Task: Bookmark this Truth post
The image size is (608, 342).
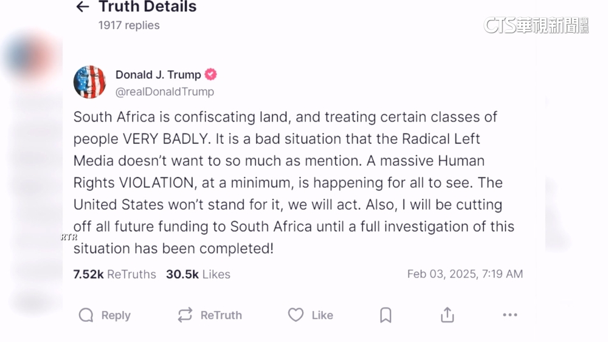Action: click(385, 315)
